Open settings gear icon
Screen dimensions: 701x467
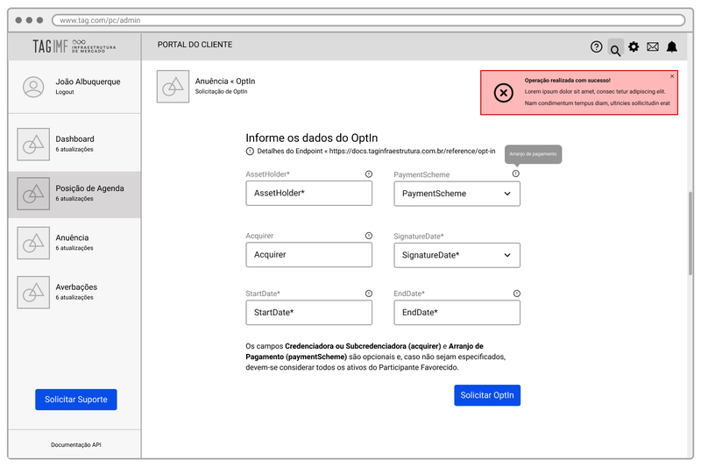634,46
